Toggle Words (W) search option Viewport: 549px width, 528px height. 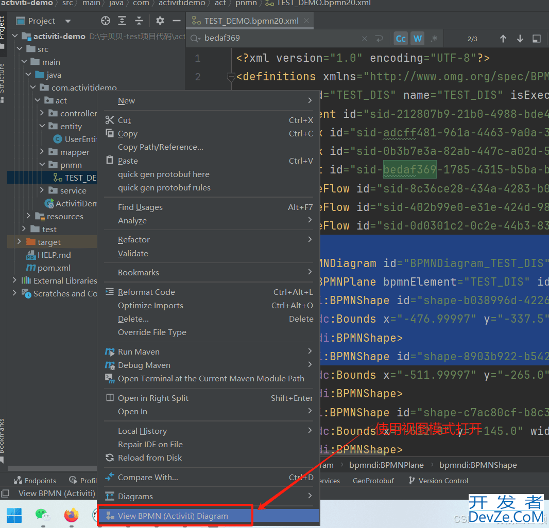pyautogui.click(x=417, y=39)
